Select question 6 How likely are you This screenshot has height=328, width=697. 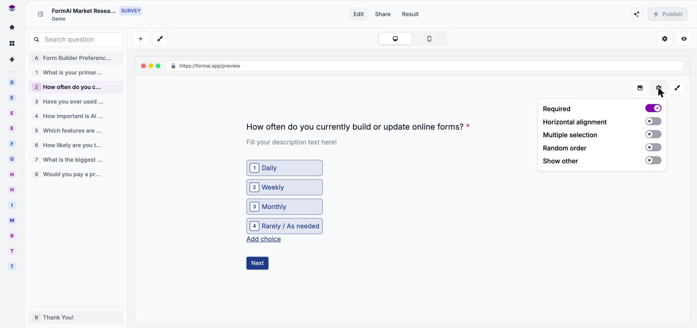(76, 145)
